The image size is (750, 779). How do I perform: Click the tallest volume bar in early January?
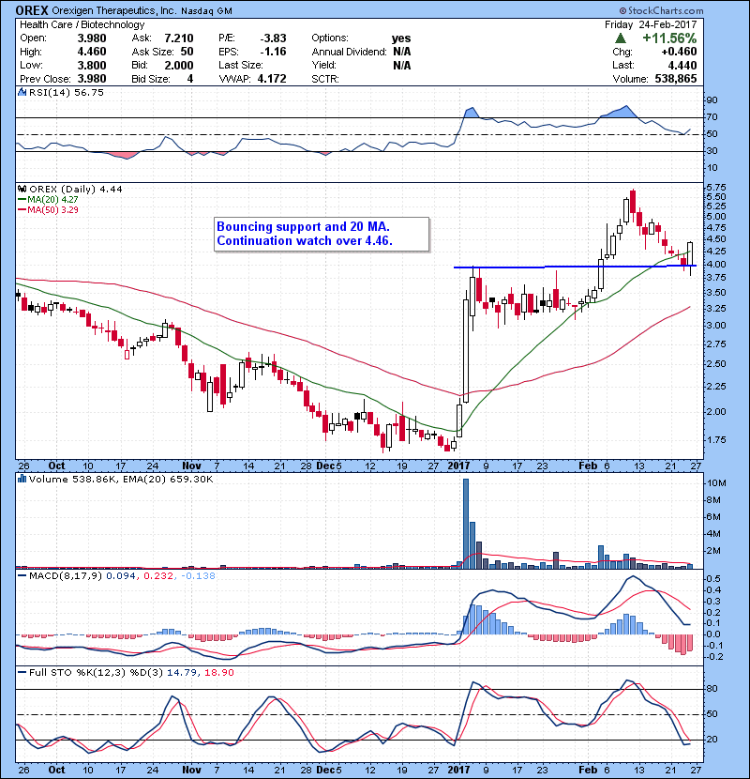466,523
